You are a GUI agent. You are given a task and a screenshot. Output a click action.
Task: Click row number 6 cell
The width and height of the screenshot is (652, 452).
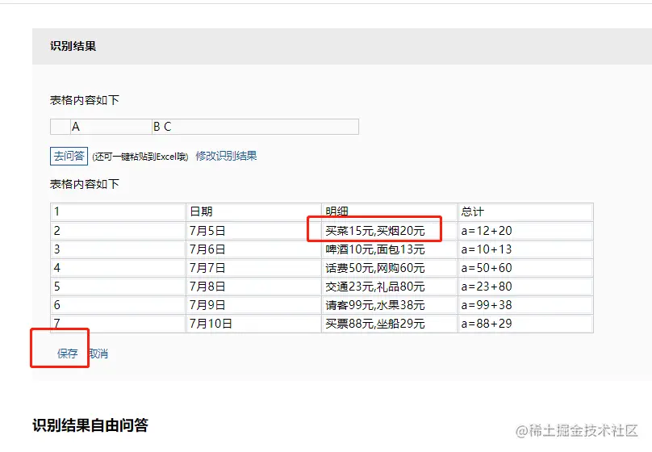pos(118,305)
